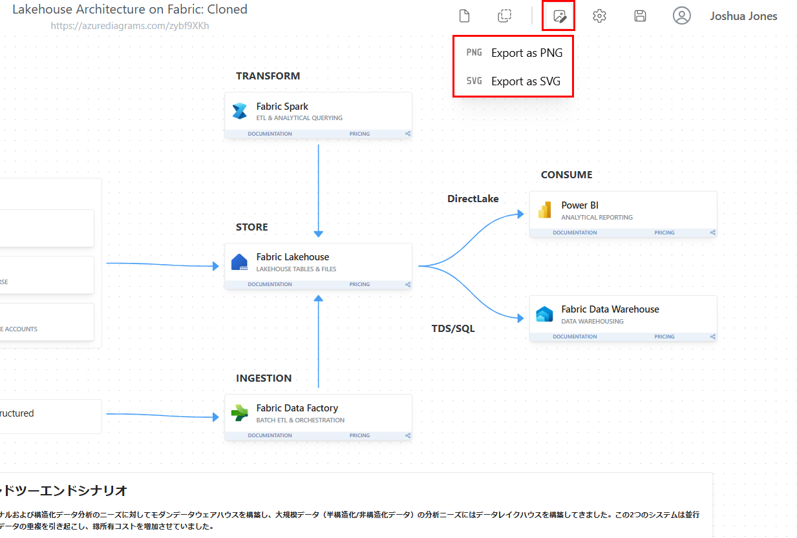The width and height of the screenshot is (797, 538).
Task: Open Fabric Data Factory documentation link
Action: (270, 436)
